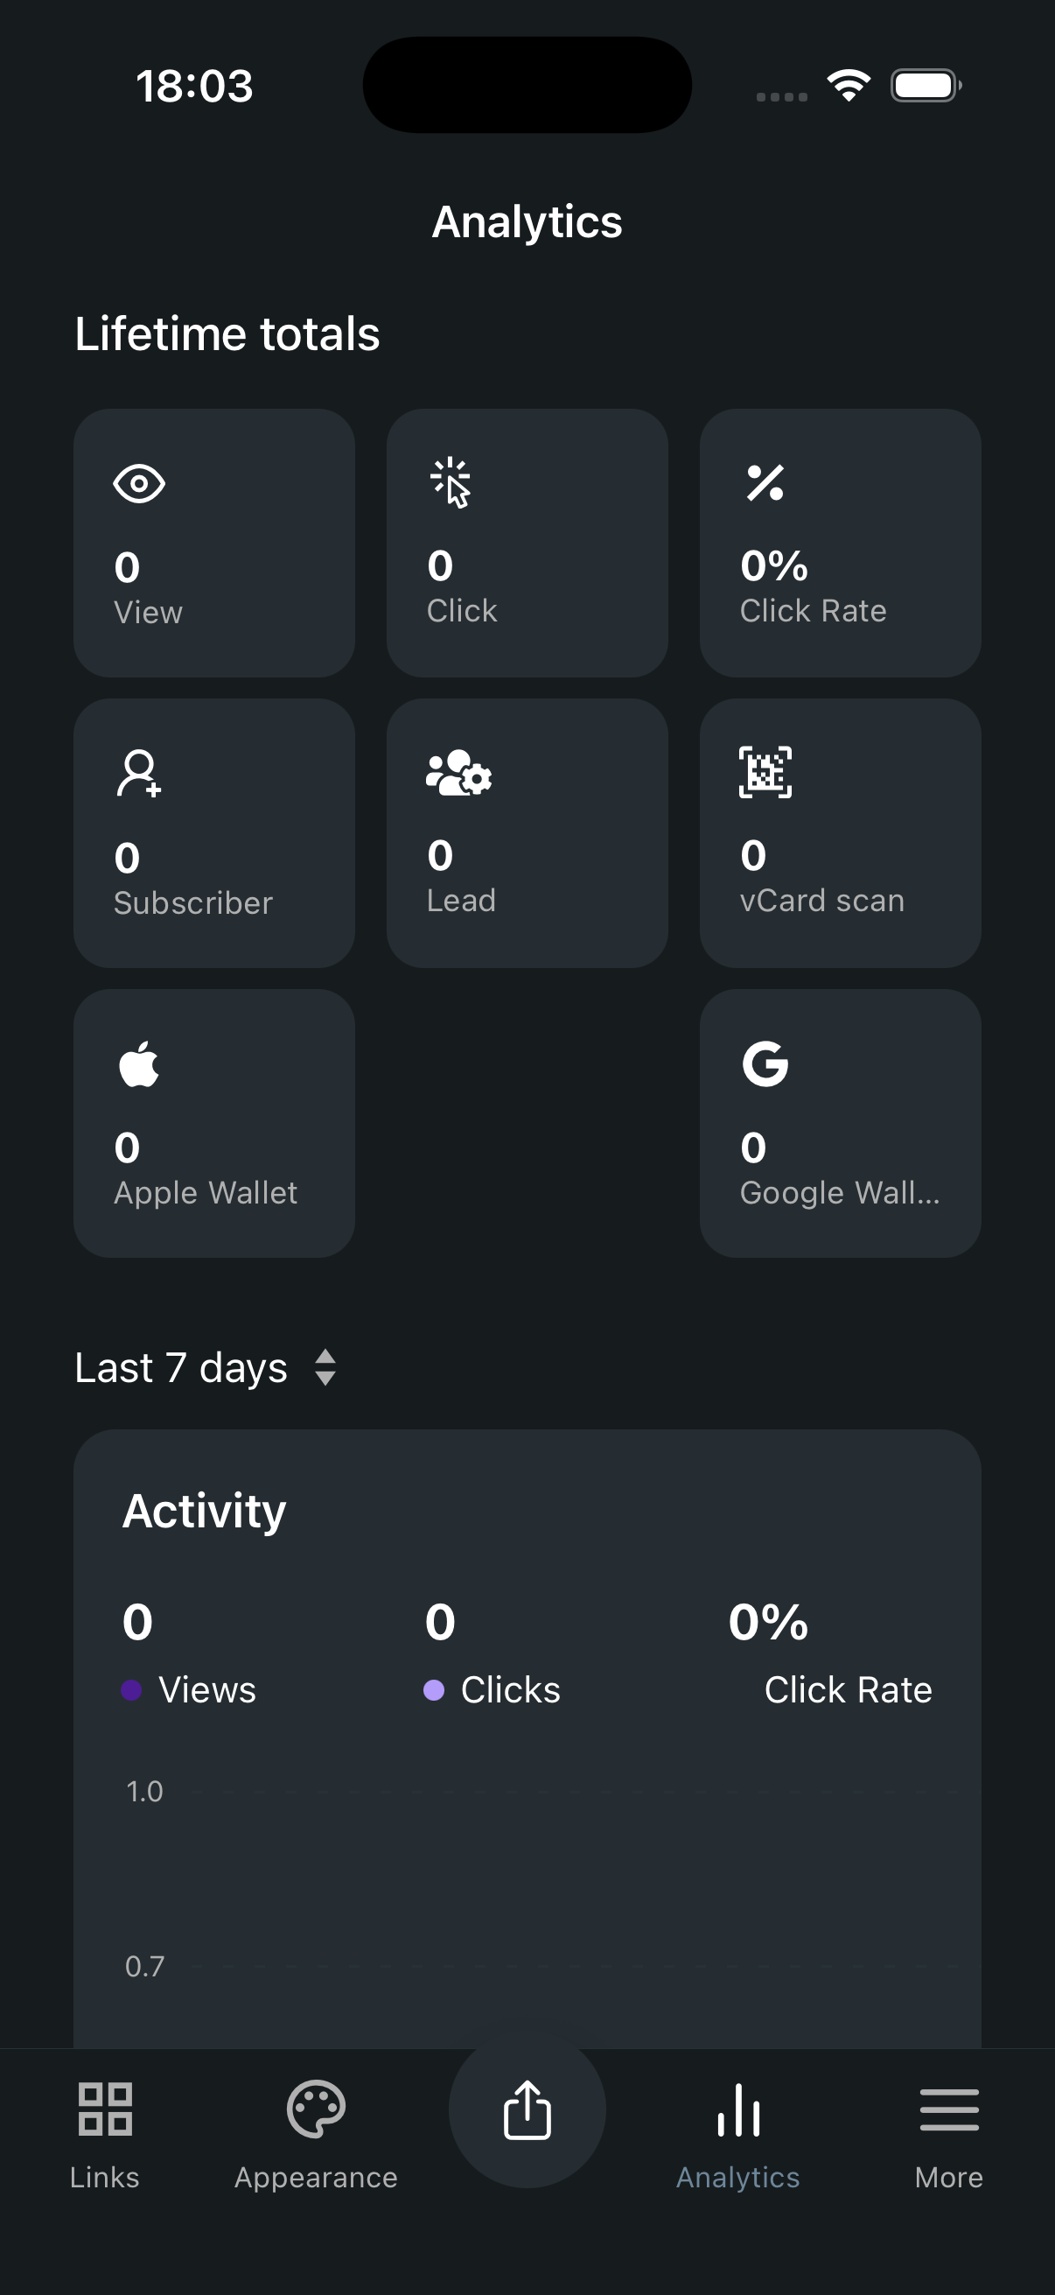This screenshot has height=2295, width=1055.
Task: Tap the Apple logo icon
Action: [x=139, y=1063]
